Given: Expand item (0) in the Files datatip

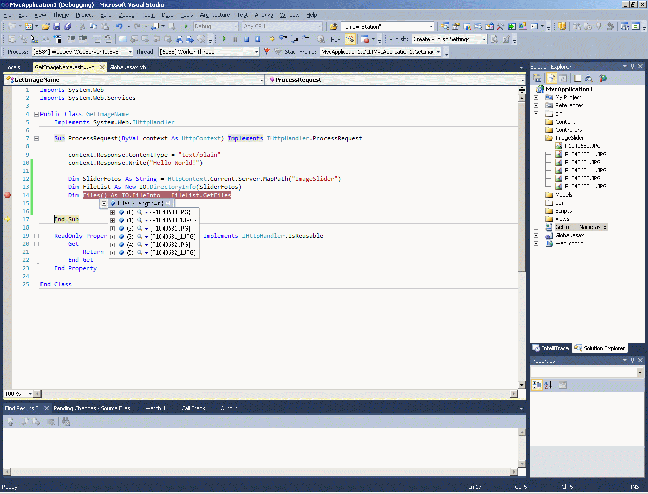Looking at the screenshot, I should pyautogui.click(x=112, y=212).
